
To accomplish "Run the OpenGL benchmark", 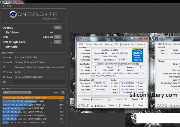I will pyautogui.click(x=58, y=28).
